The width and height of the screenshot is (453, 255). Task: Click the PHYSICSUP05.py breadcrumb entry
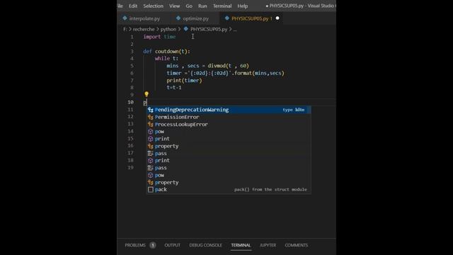click(209, 29)
